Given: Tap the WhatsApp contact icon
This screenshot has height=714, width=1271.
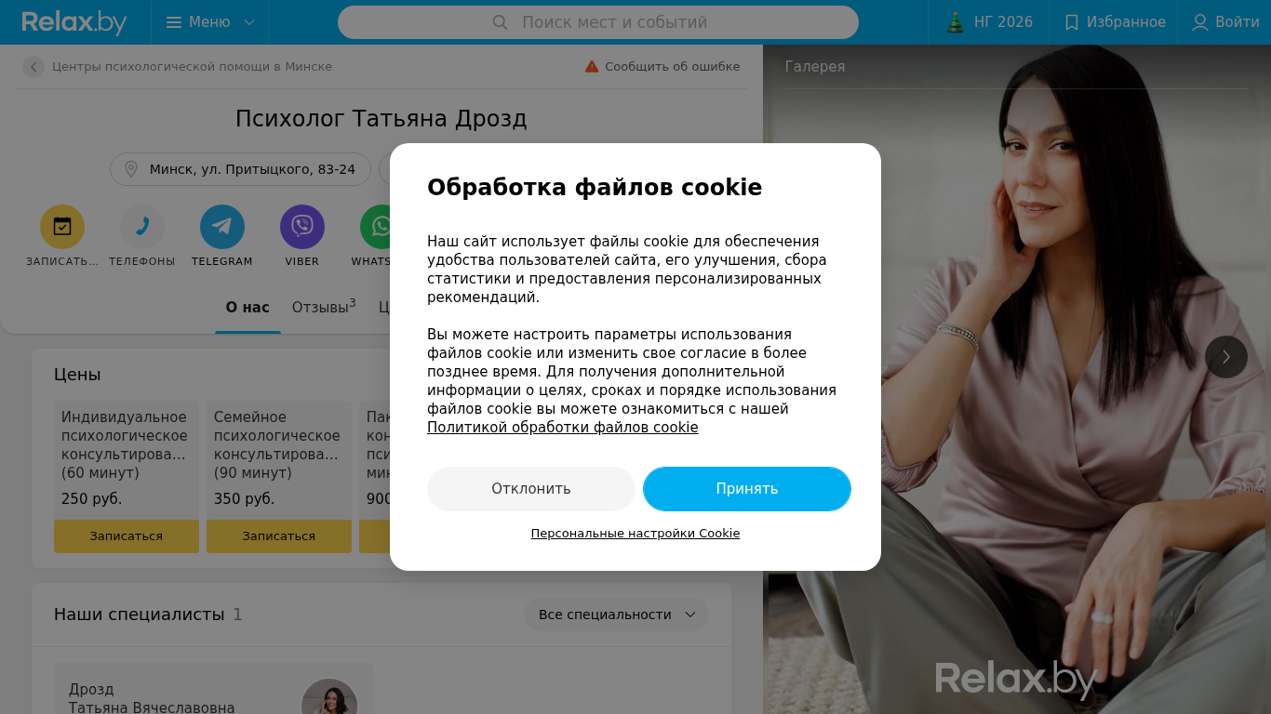Looking at the screenshot, I should coord(377,227).
